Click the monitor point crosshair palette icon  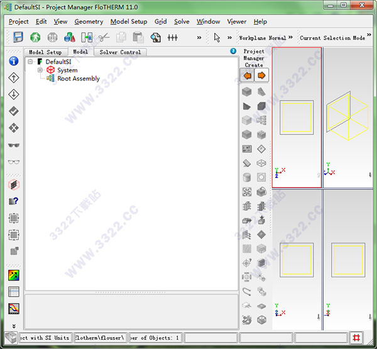coord(247,263)
